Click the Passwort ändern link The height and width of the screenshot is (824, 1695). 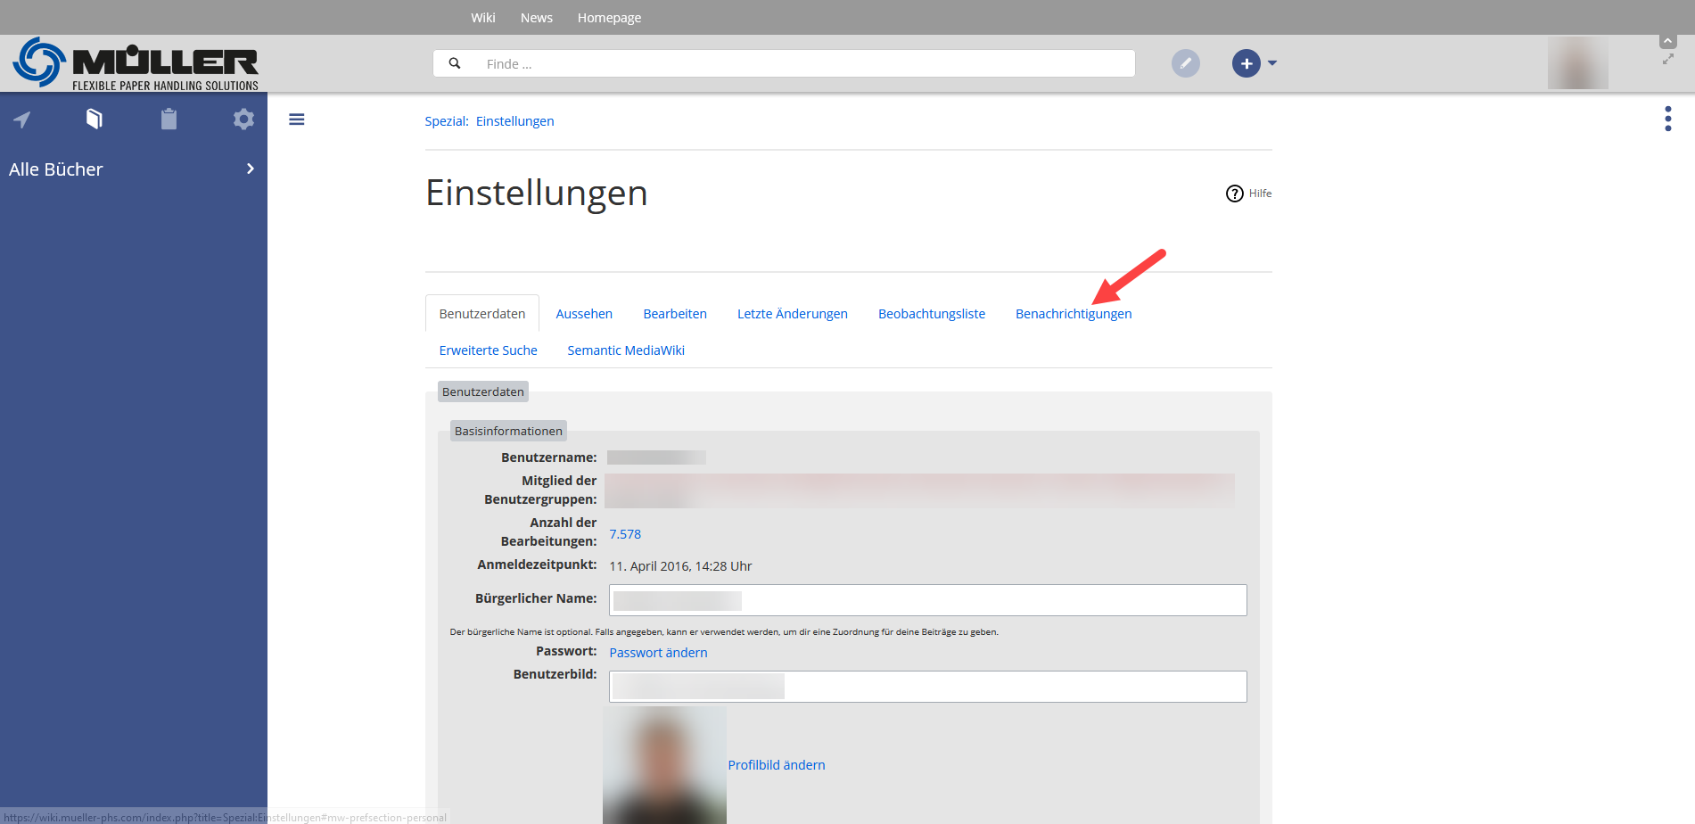(x=658, y=653)
